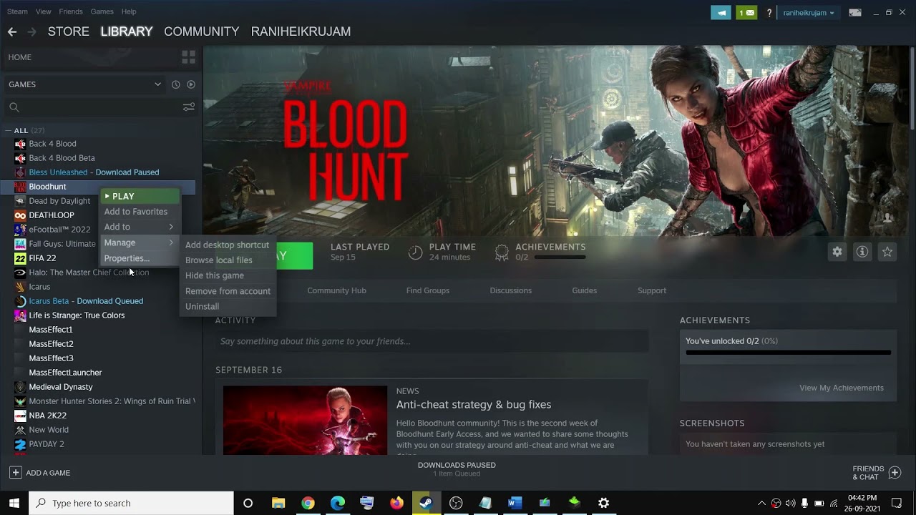Image resolution: width=916 pixels, height=515 pixels.
Task: Click the game info icon
Action: click(862, 252)
